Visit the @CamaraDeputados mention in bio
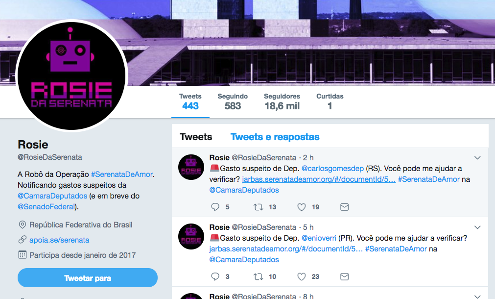This screenshot has height=299, width=495. (52, 196)
